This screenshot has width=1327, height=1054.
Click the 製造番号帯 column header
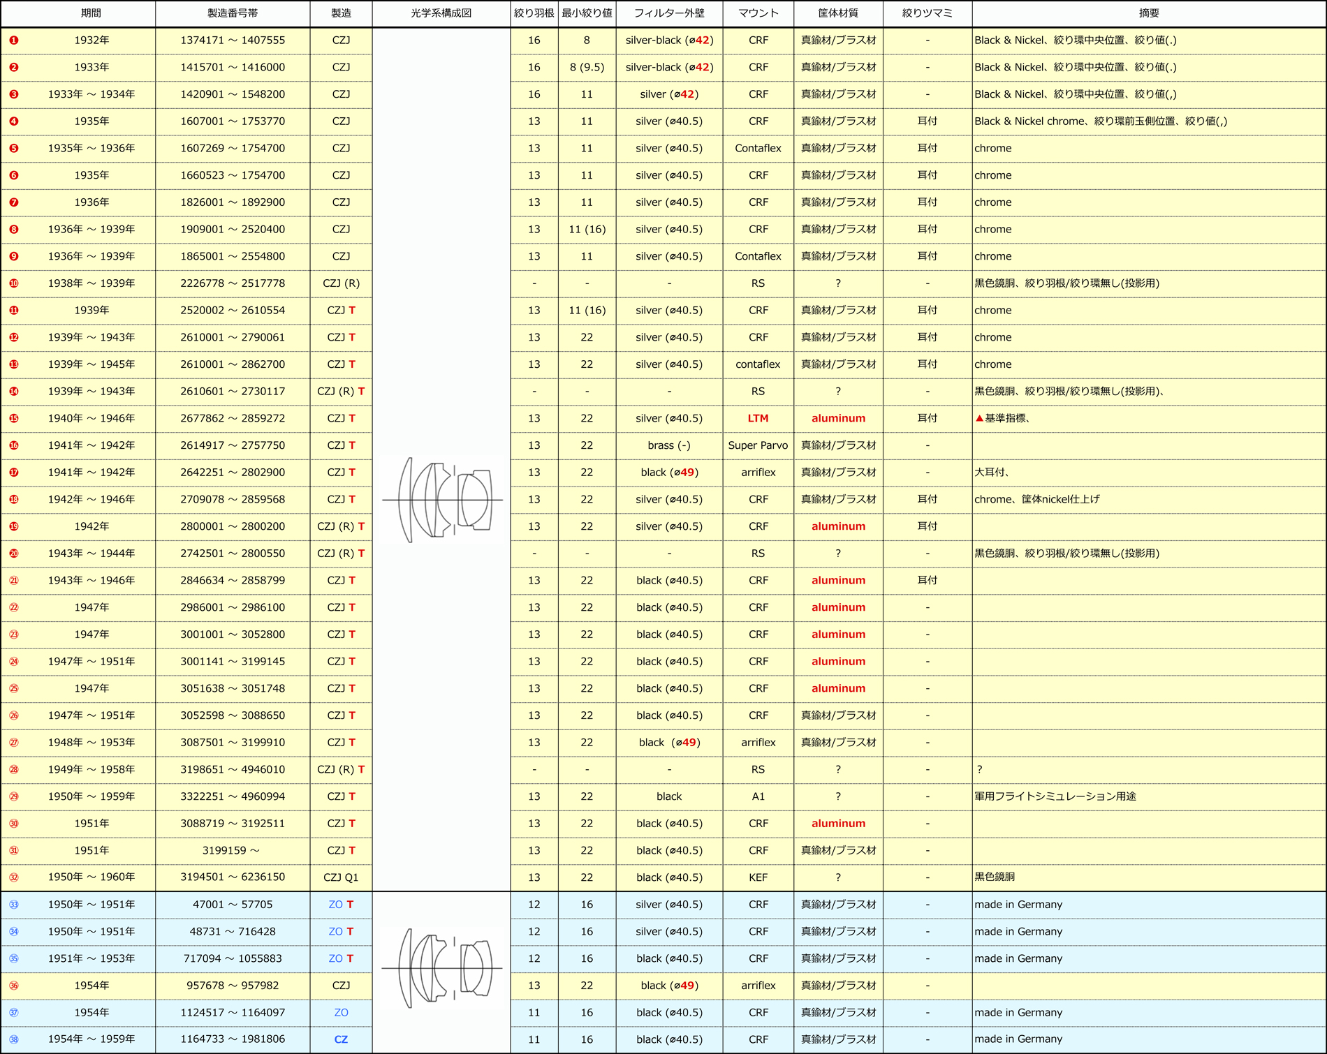233,13
